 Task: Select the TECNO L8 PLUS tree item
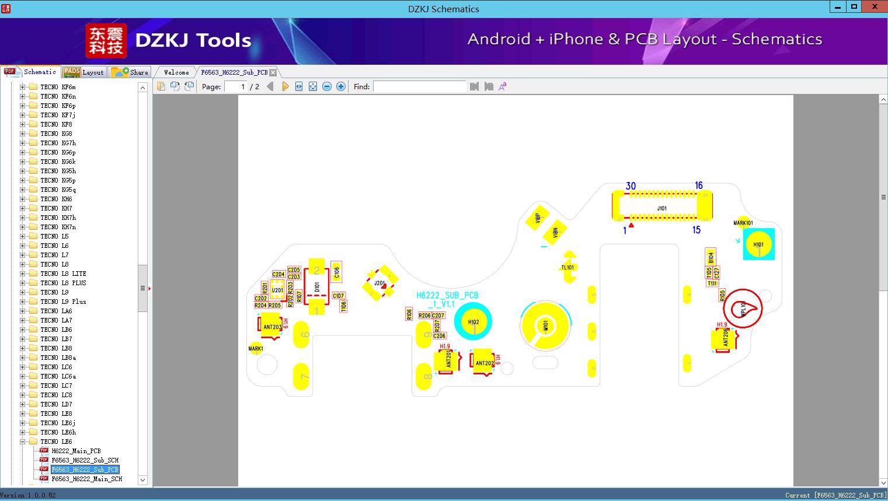coord(63,283)
